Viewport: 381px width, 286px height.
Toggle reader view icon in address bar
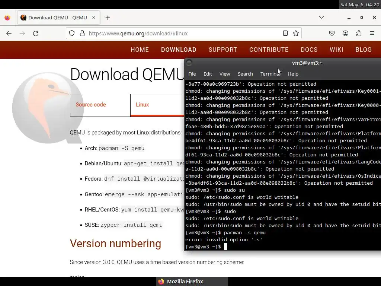(x=285, y=33)
